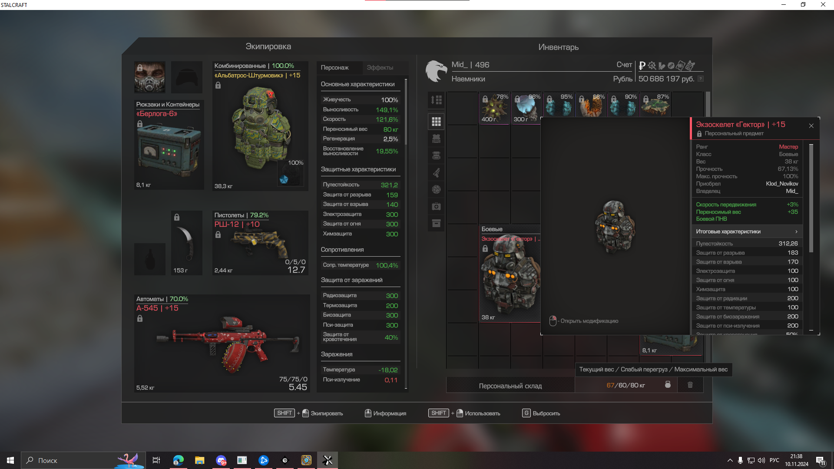Screen dimensions: 834x469
Task: Click the РУС language indicator
Action: (774, 460)
